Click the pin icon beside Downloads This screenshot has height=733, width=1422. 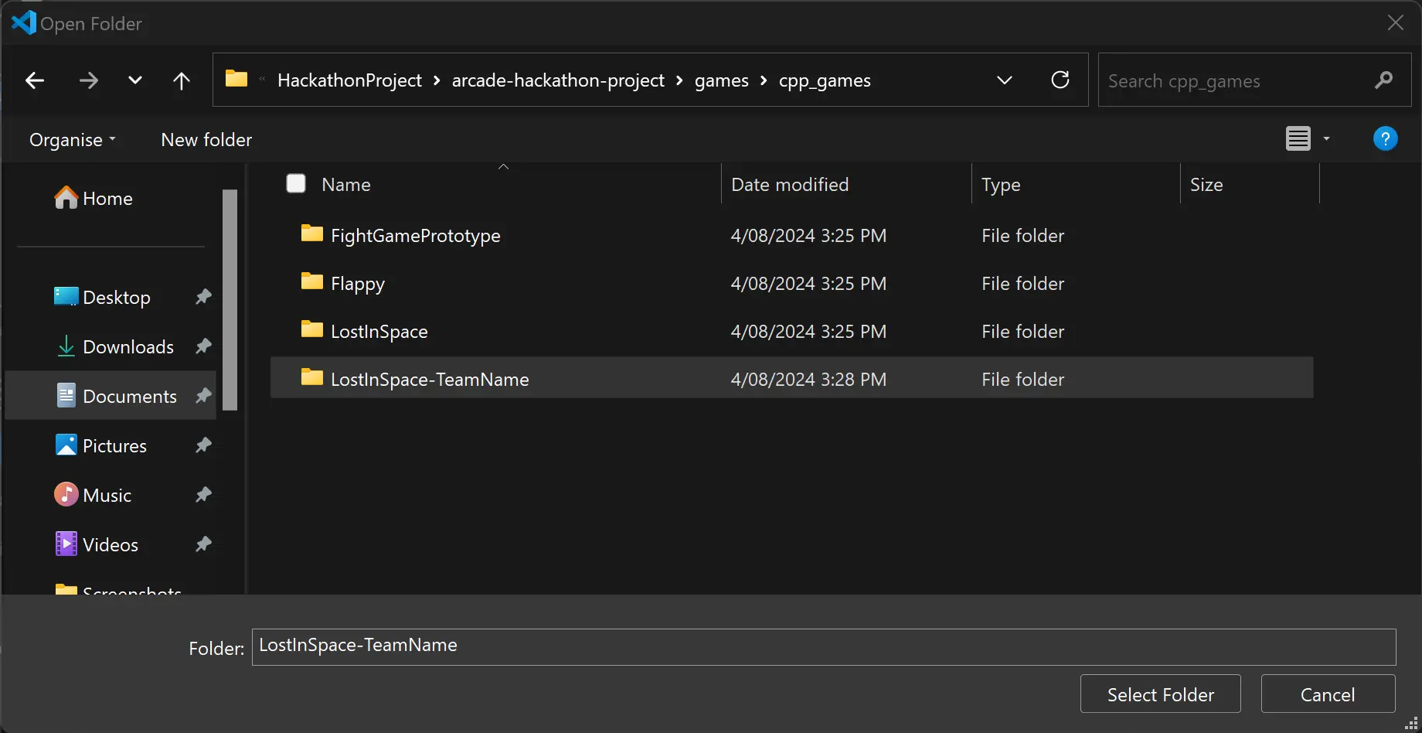click(x=203, y=346)
